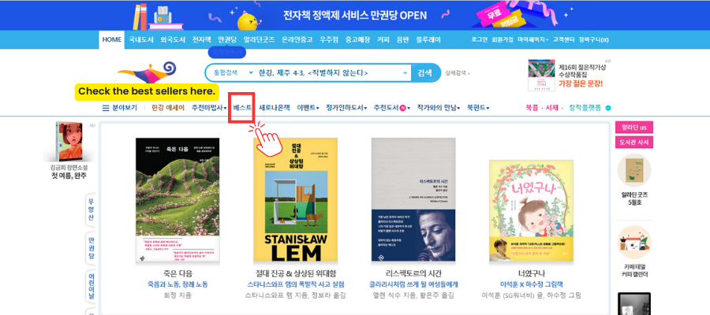Expand the 통합검색 search category dropdown
Image resolution: width=710 pixels, height=315 pixels.
233,72
